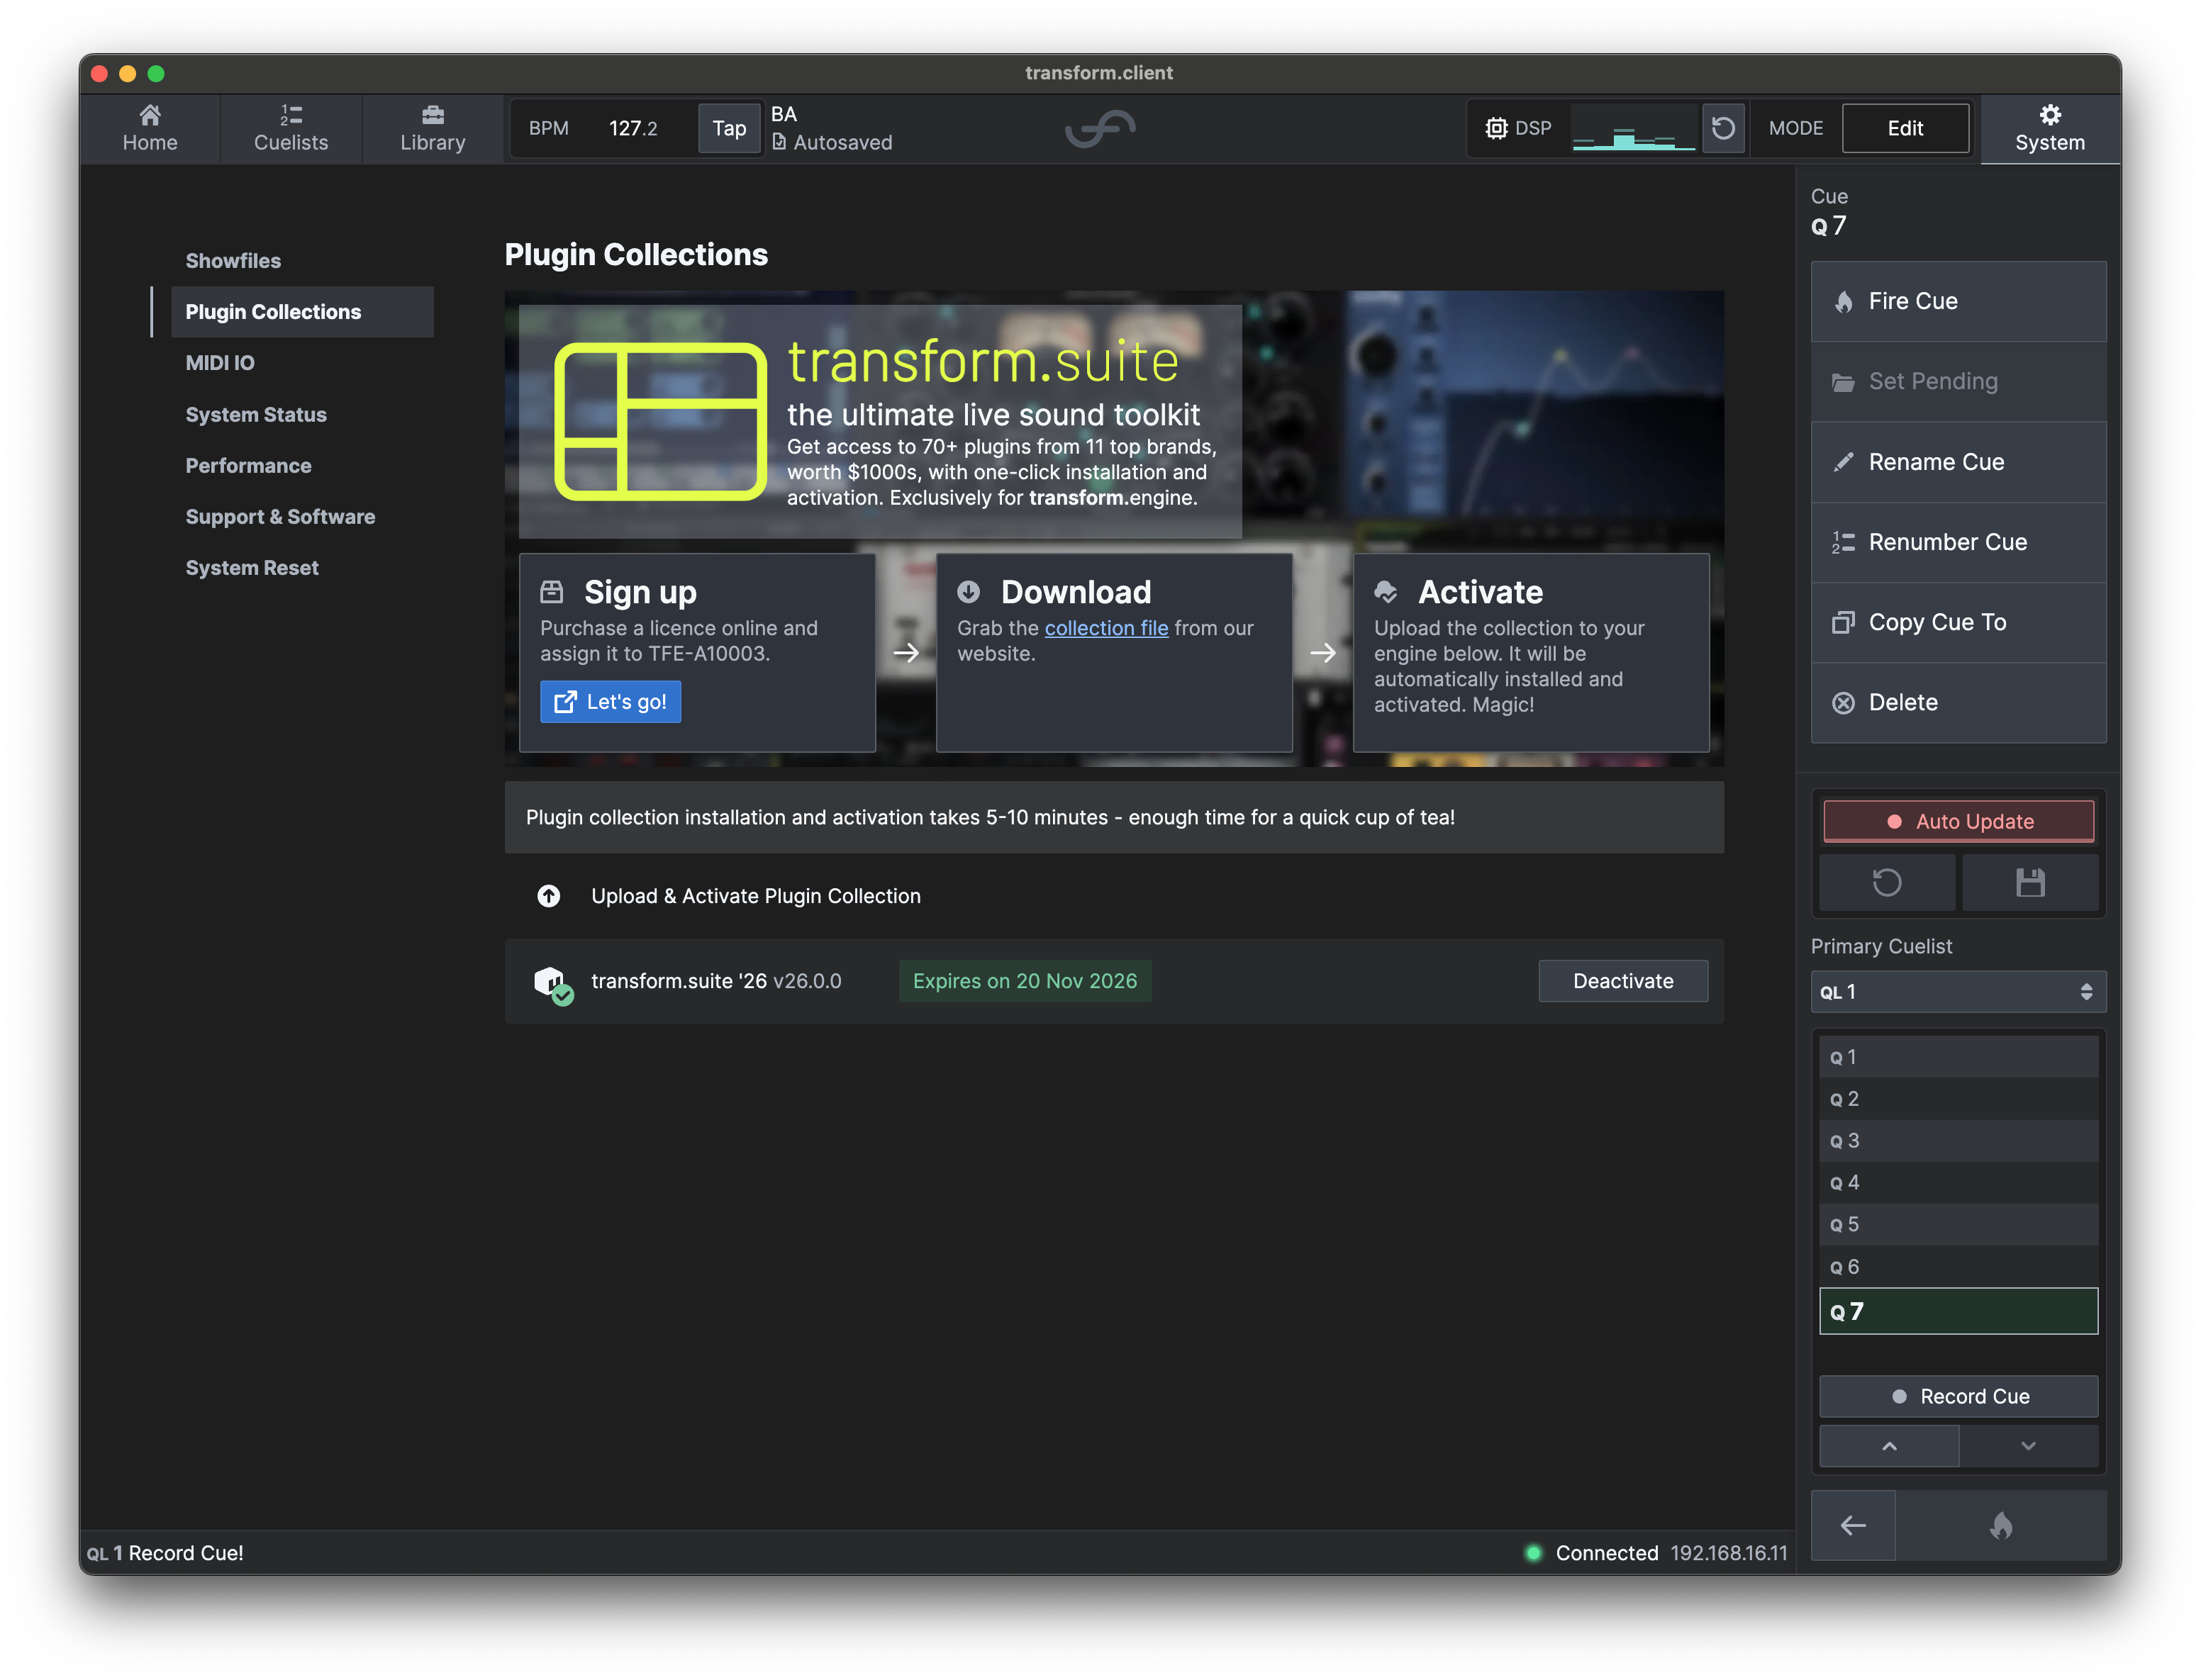Viewport: 2201px width, 1680px height.
Task: Click the DSP chip icon
Action: [1495, 128]
